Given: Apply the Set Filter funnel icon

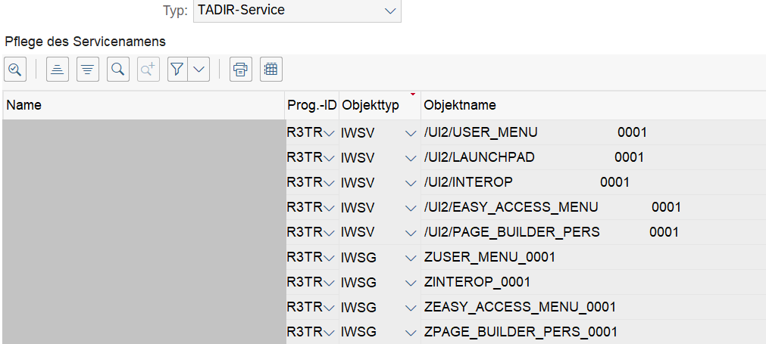Looking at the screenshot, I should tap(177, 70).
